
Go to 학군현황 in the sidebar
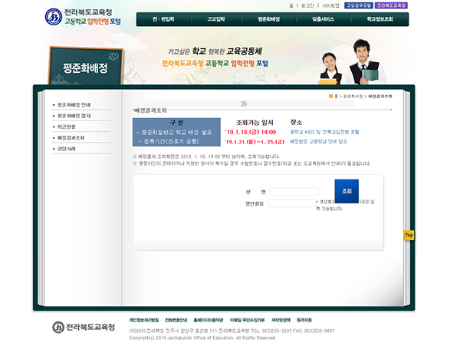click(x=67, y=126)
